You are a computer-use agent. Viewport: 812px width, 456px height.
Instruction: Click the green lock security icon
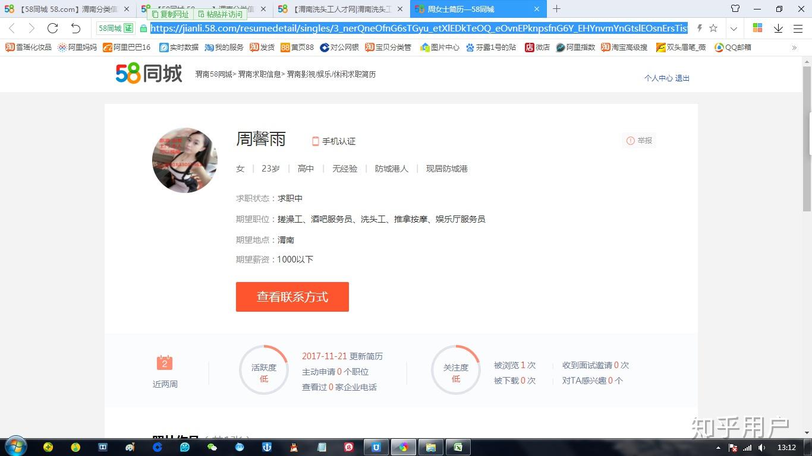point(143,28)
